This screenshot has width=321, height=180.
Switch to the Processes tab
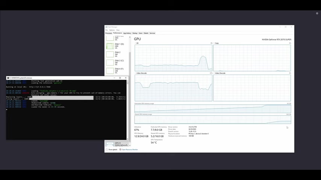coord(109,33)
